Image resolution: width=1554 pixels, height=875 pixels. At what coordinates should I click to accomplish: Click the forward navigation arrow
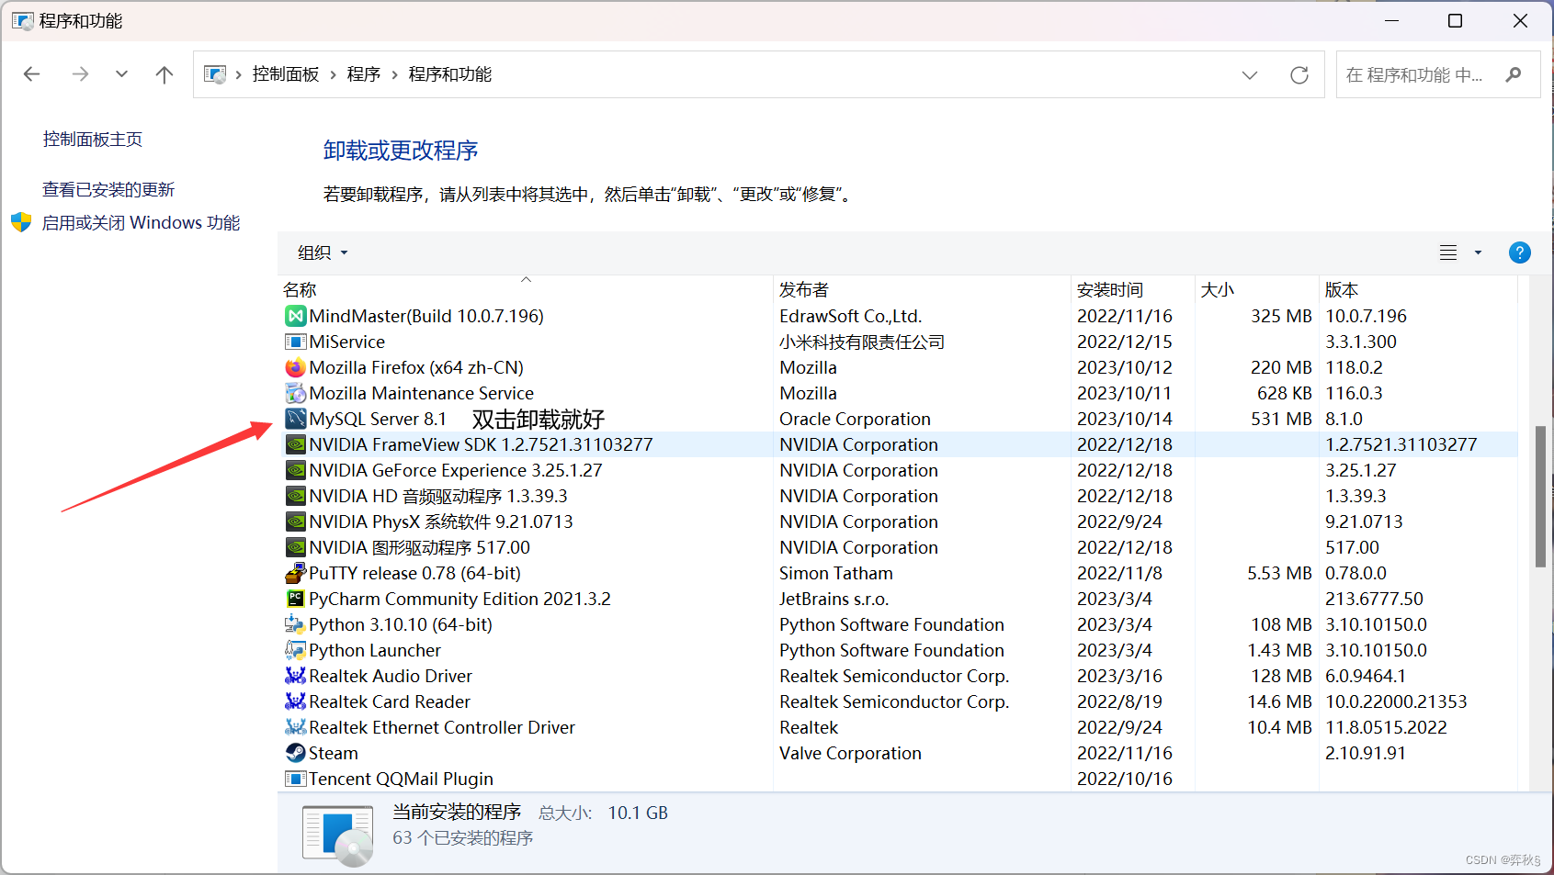coord(80,74)
